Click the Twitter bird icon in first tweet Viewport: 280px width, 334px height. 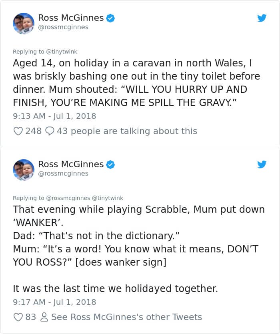[x=262, y=18]
